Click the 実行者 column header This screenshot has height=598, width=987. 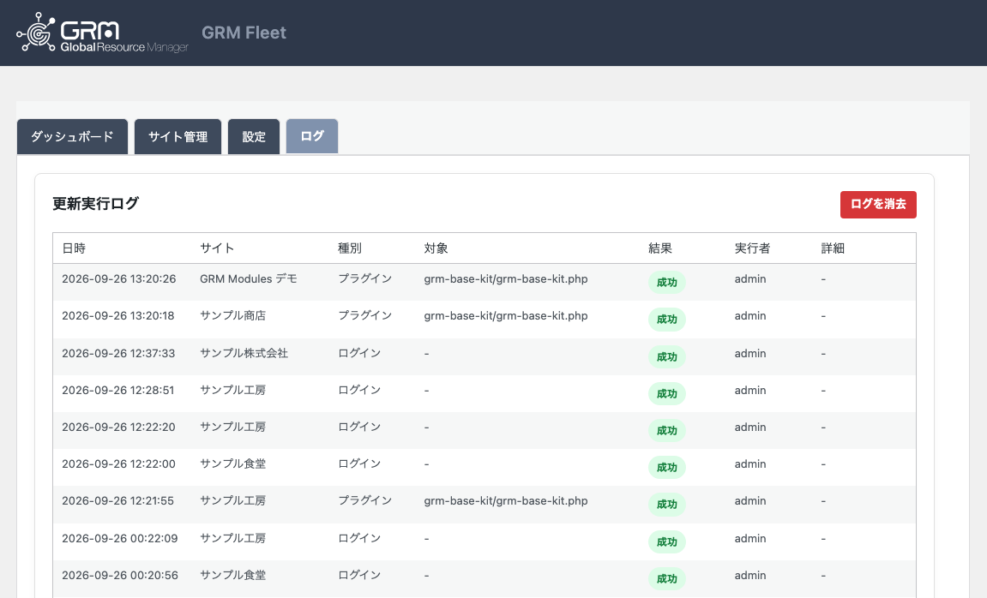752,248
